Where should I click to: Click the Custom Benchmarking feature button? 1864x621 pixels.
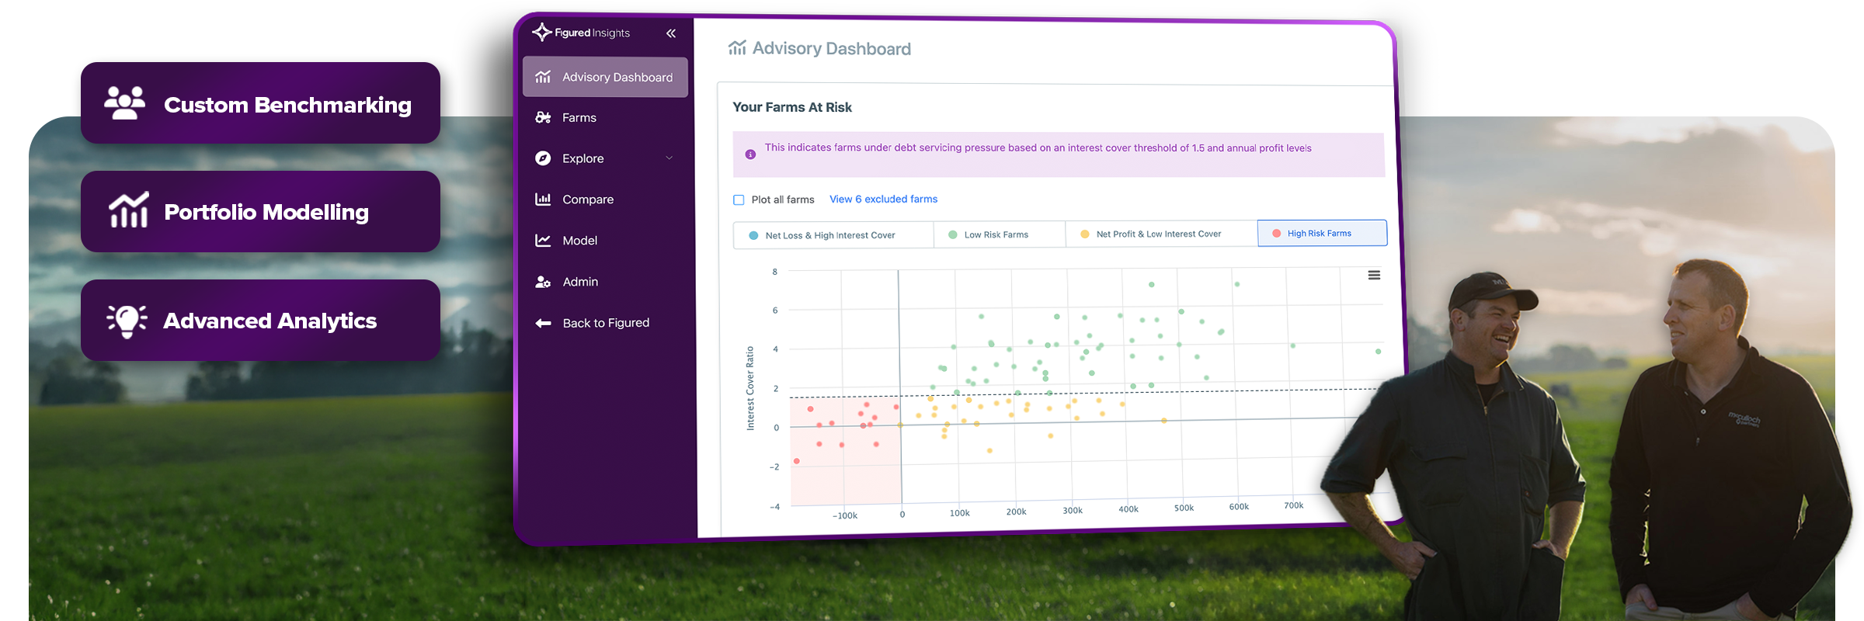point(260,103)
